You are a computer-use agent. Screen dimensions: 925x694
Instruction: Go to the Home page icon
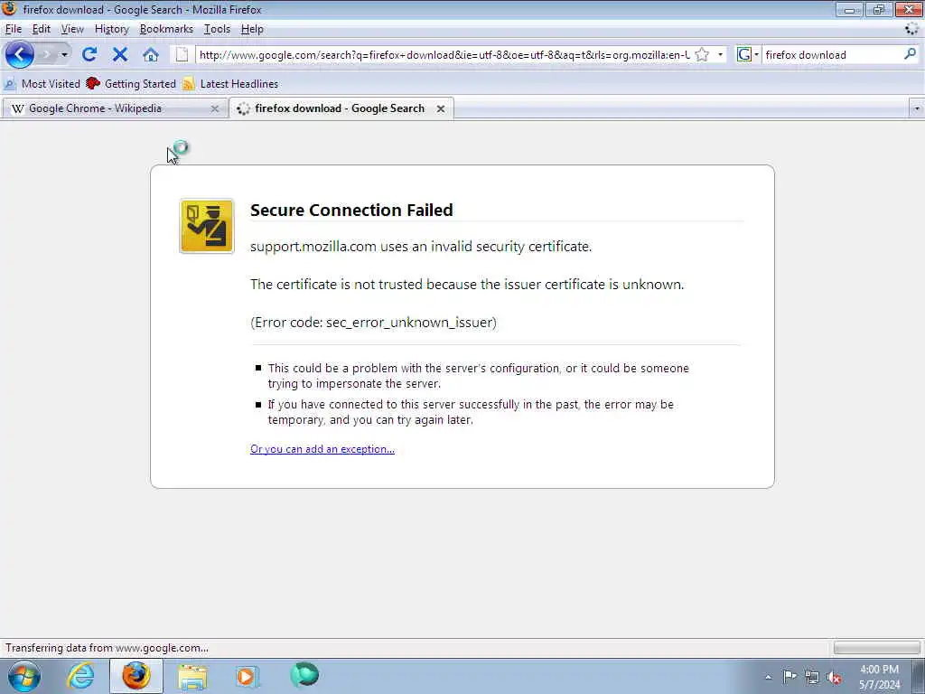coord(151,55)
